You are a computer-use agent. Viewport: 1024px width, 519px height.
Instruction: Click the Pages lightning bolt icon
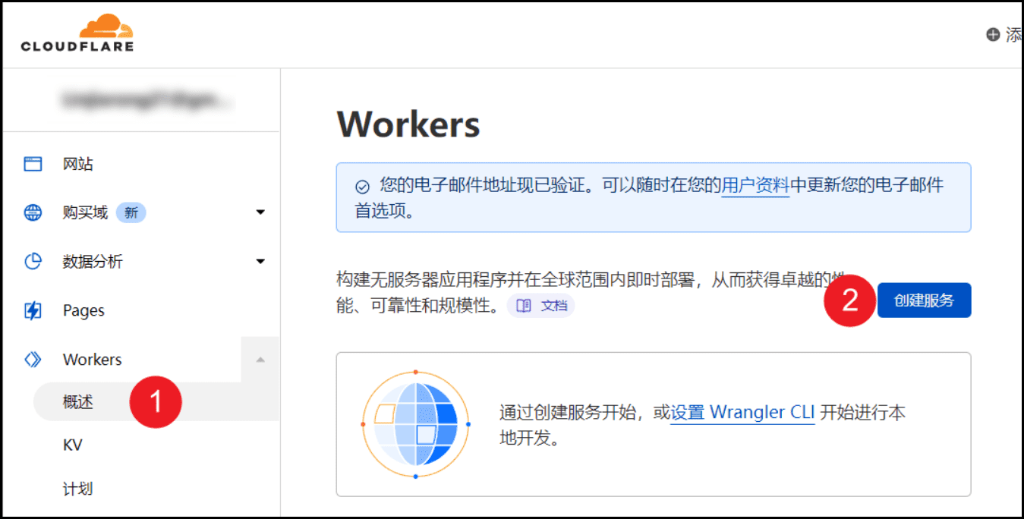click(33, 310)
